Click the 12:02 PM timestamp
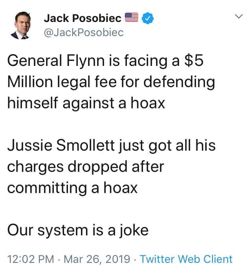 click(x=31, y=259)
